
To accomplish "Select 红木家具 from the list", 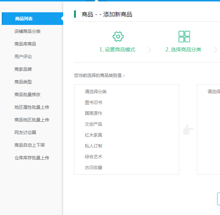I will (x=94, y=135).
